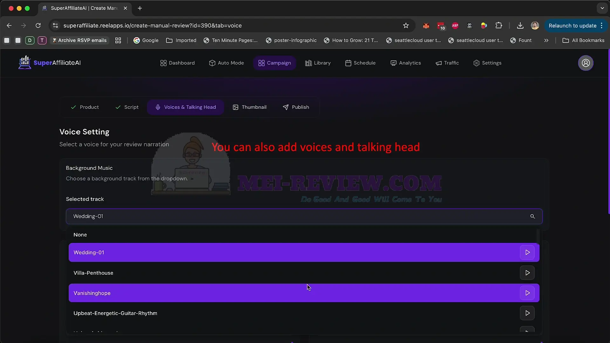Open the Schedule section
The image size is (610, 343).
point(360,63)
